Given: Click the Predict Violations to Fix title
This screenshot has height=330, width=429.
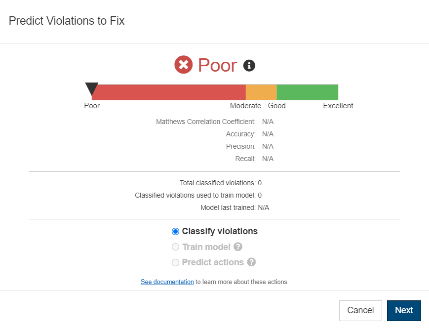Looking at the screenshot, I should click(x=67, y=21).
